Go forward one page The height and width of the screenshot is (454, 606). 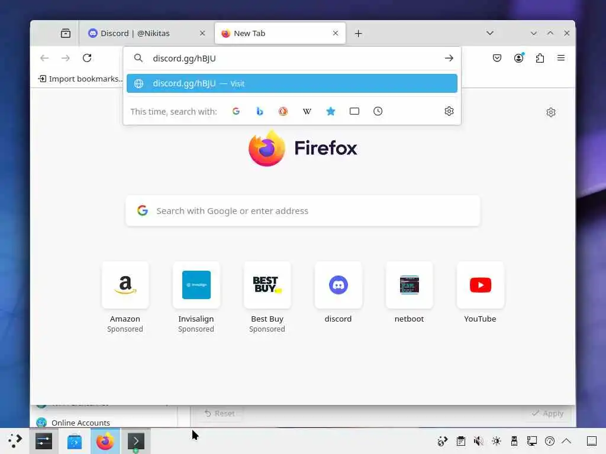pos(66,58)
